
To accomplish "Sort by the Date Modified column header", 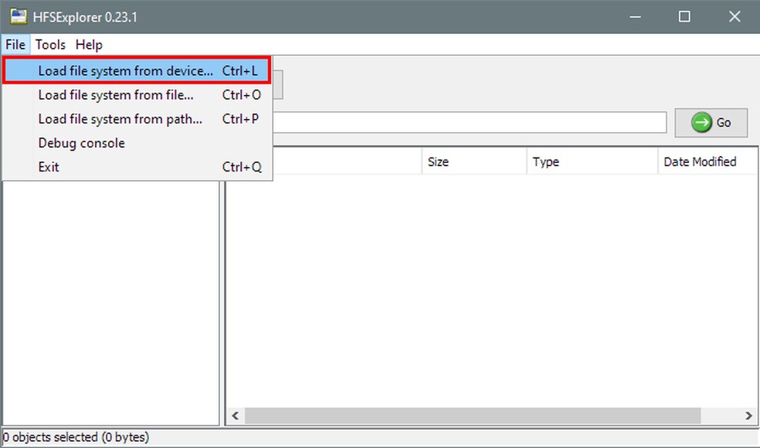I will [708, 161].
